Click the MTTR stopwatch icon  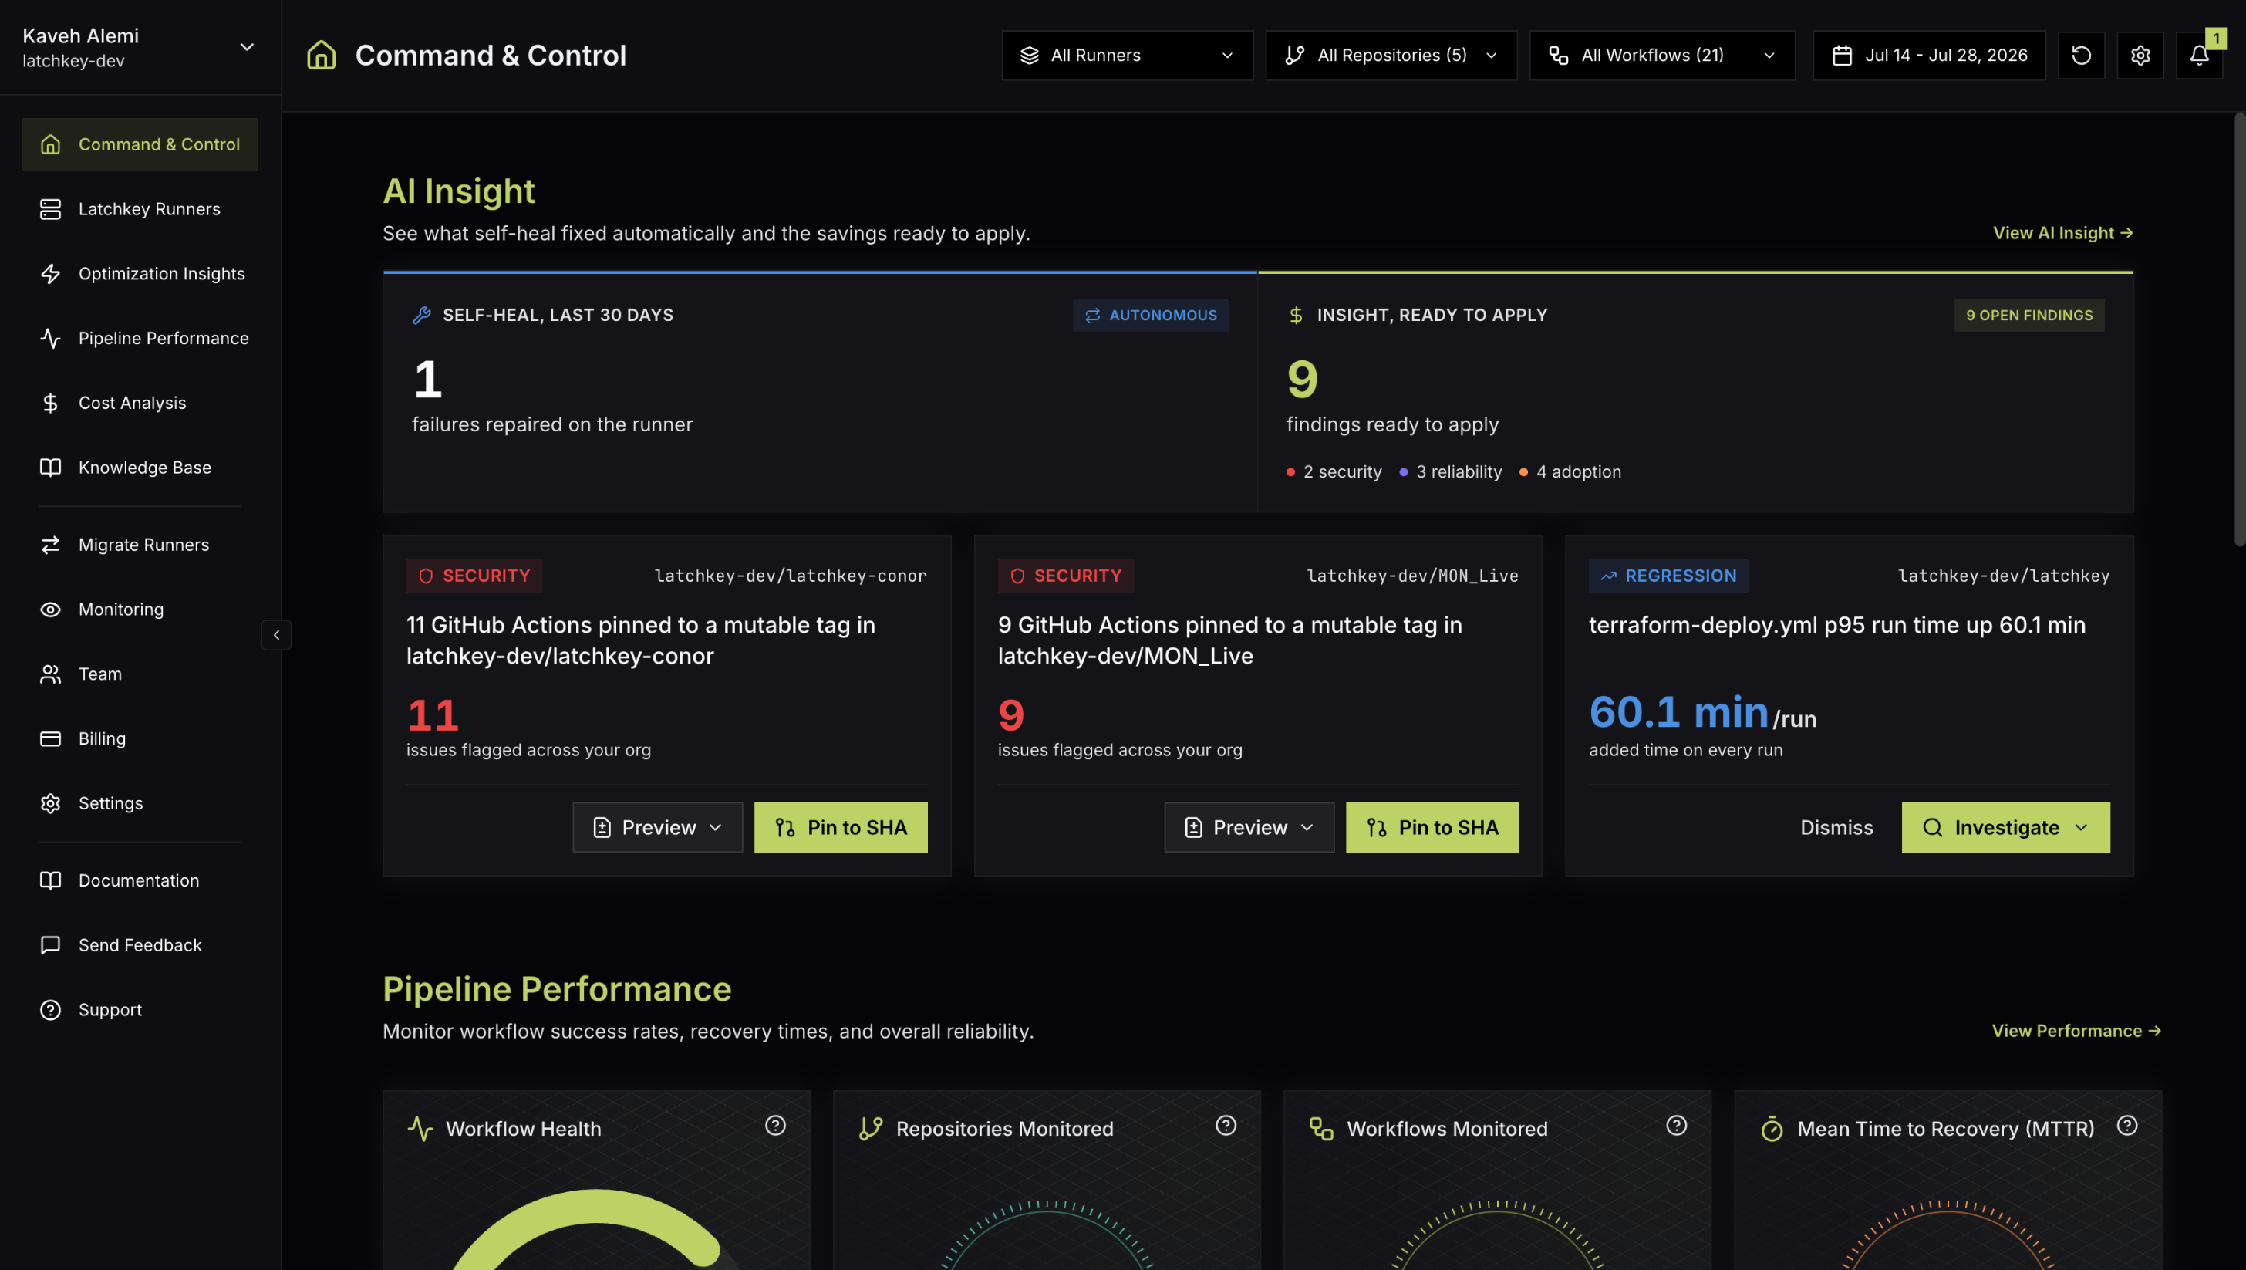(1772, 1129)
